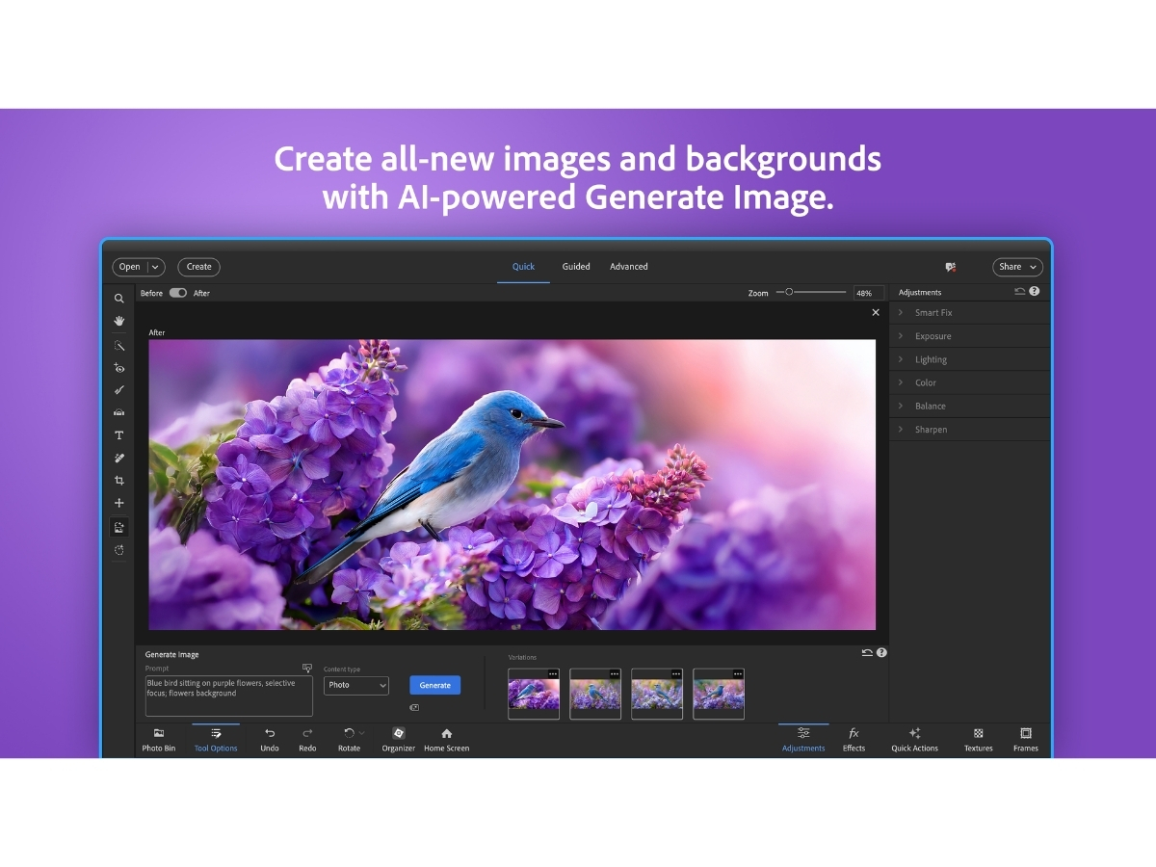Image resolution: width=1156 pixels, height=867 pixels.
Task: Select the last variation thumbnail
Action: pyautogui.click(x=719, y=694)
